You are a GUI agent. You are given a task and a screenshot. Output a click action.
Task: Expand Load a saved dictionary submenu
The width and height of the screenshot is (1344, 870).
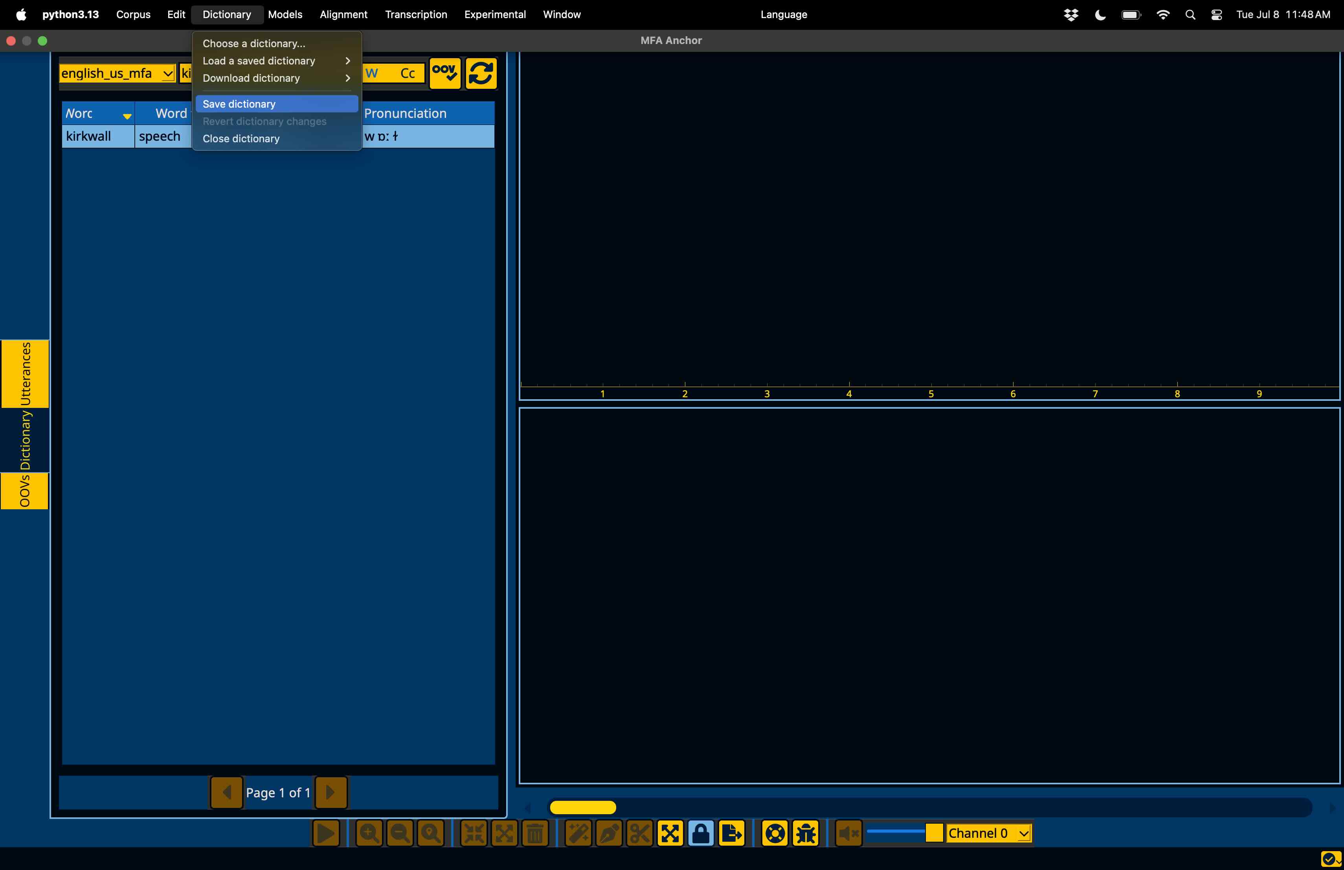(x=277, y=61)
